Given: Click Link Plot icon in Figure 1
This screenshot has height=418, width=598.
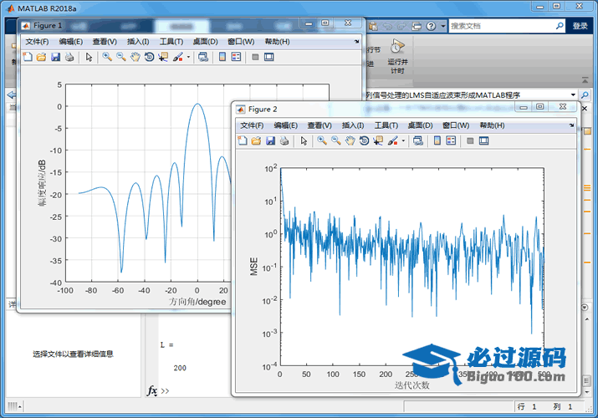Looking at the screenshot, I should coord(203,57).
